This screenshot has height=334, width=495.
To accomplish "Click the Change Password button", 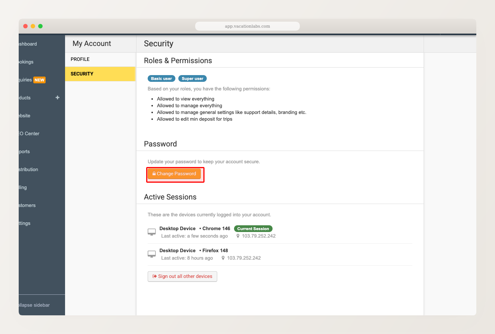I will pos(175,173).
